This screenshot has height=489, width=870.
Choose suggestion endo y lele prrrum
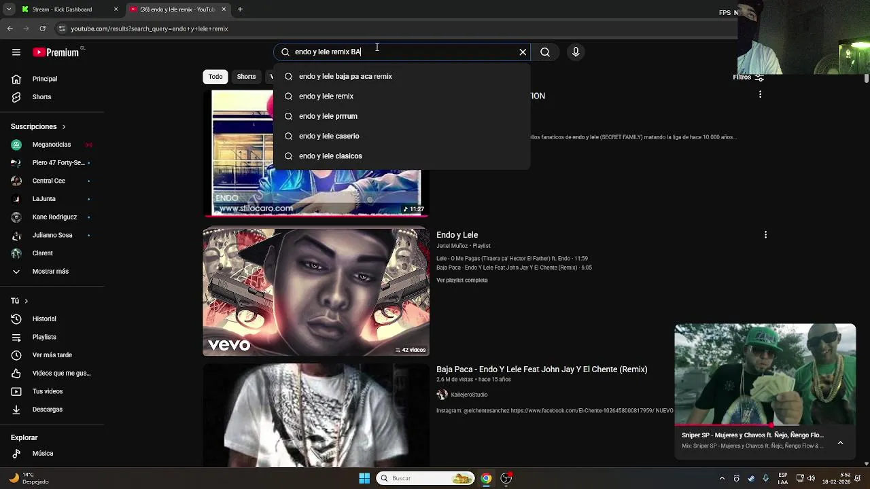(402, 116)
